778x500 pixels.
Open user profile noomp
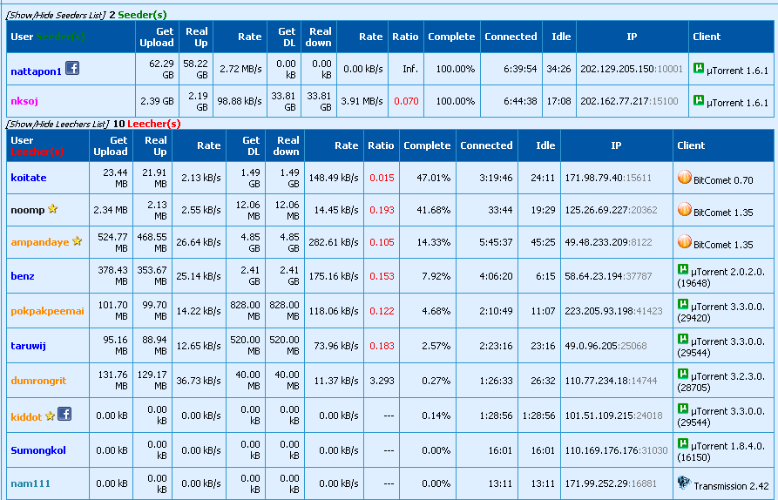[28, 210]
